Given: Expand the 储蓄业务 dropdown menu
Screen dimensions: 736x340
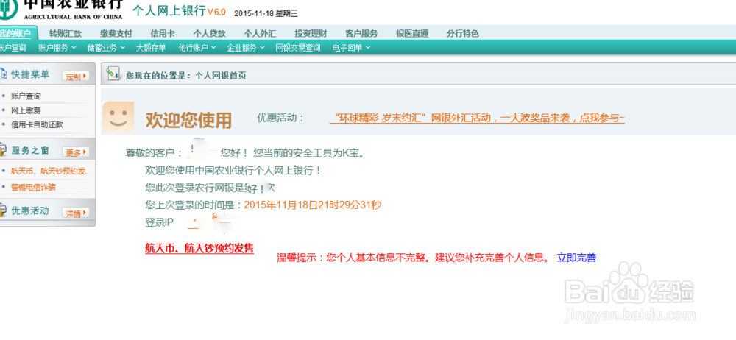Looking at the screenshot, I should coord(106,47).
